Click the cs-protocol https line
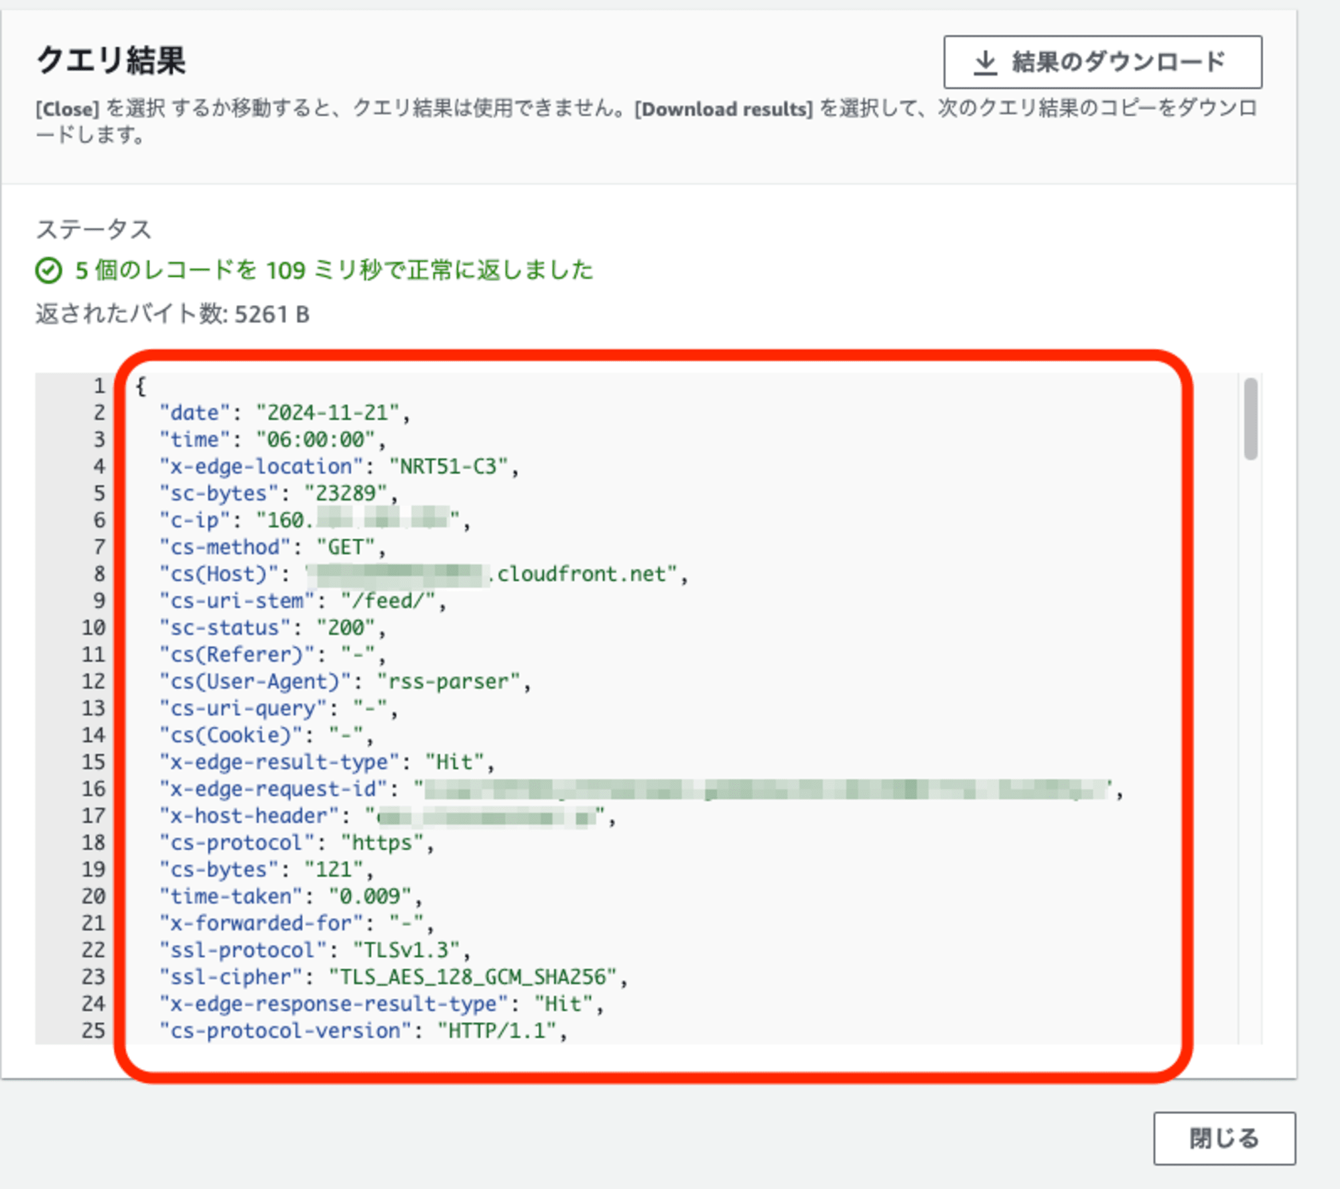This screenshot has height=1189, width=1340. point(297,842)
